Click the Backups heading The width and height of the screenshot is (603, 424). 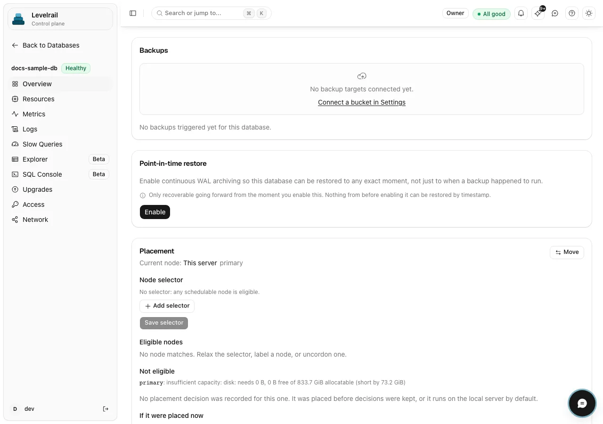(x=154, y=50)
